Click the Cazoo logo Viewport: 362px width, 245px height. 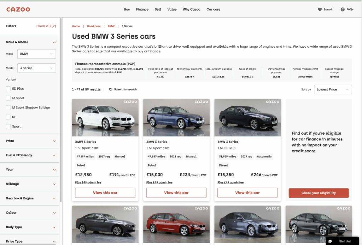(x=18, y=9)
